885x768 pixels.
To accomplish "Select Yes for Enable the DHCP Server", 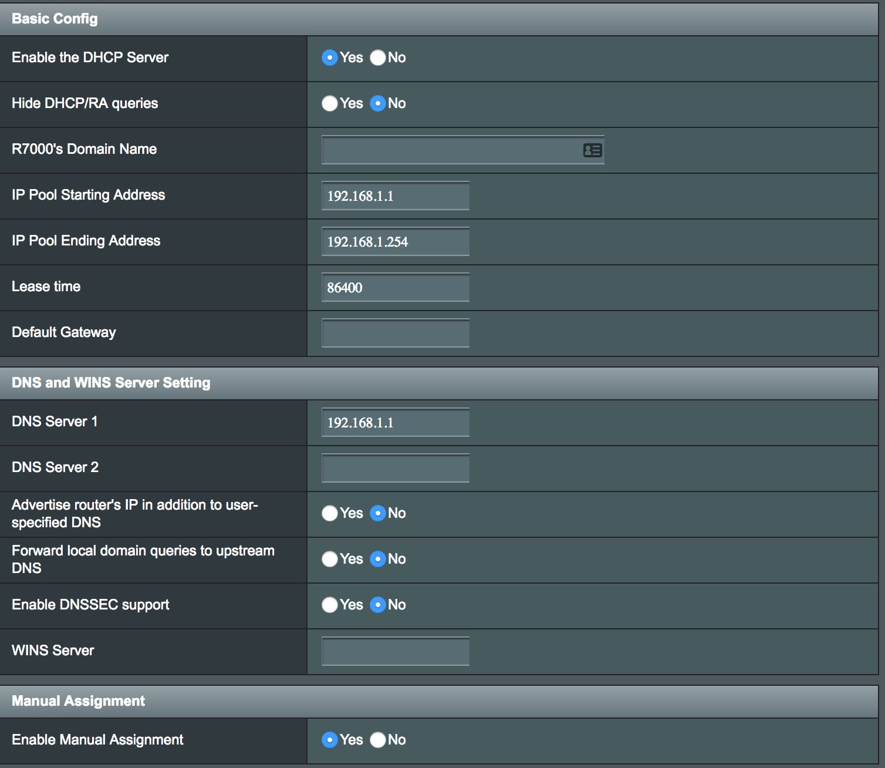I will (330, 58).
